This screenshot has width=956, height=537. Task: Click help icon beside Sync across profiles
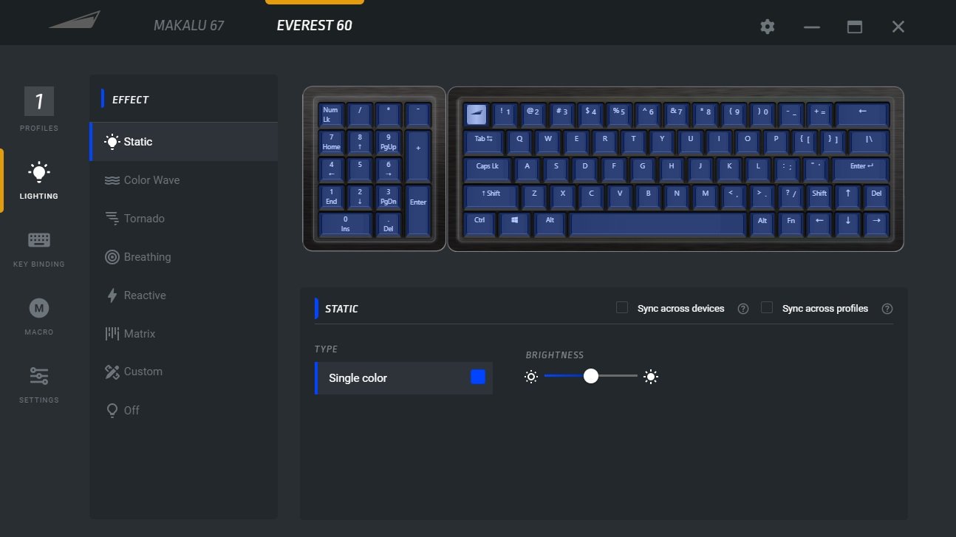point(887,309)
